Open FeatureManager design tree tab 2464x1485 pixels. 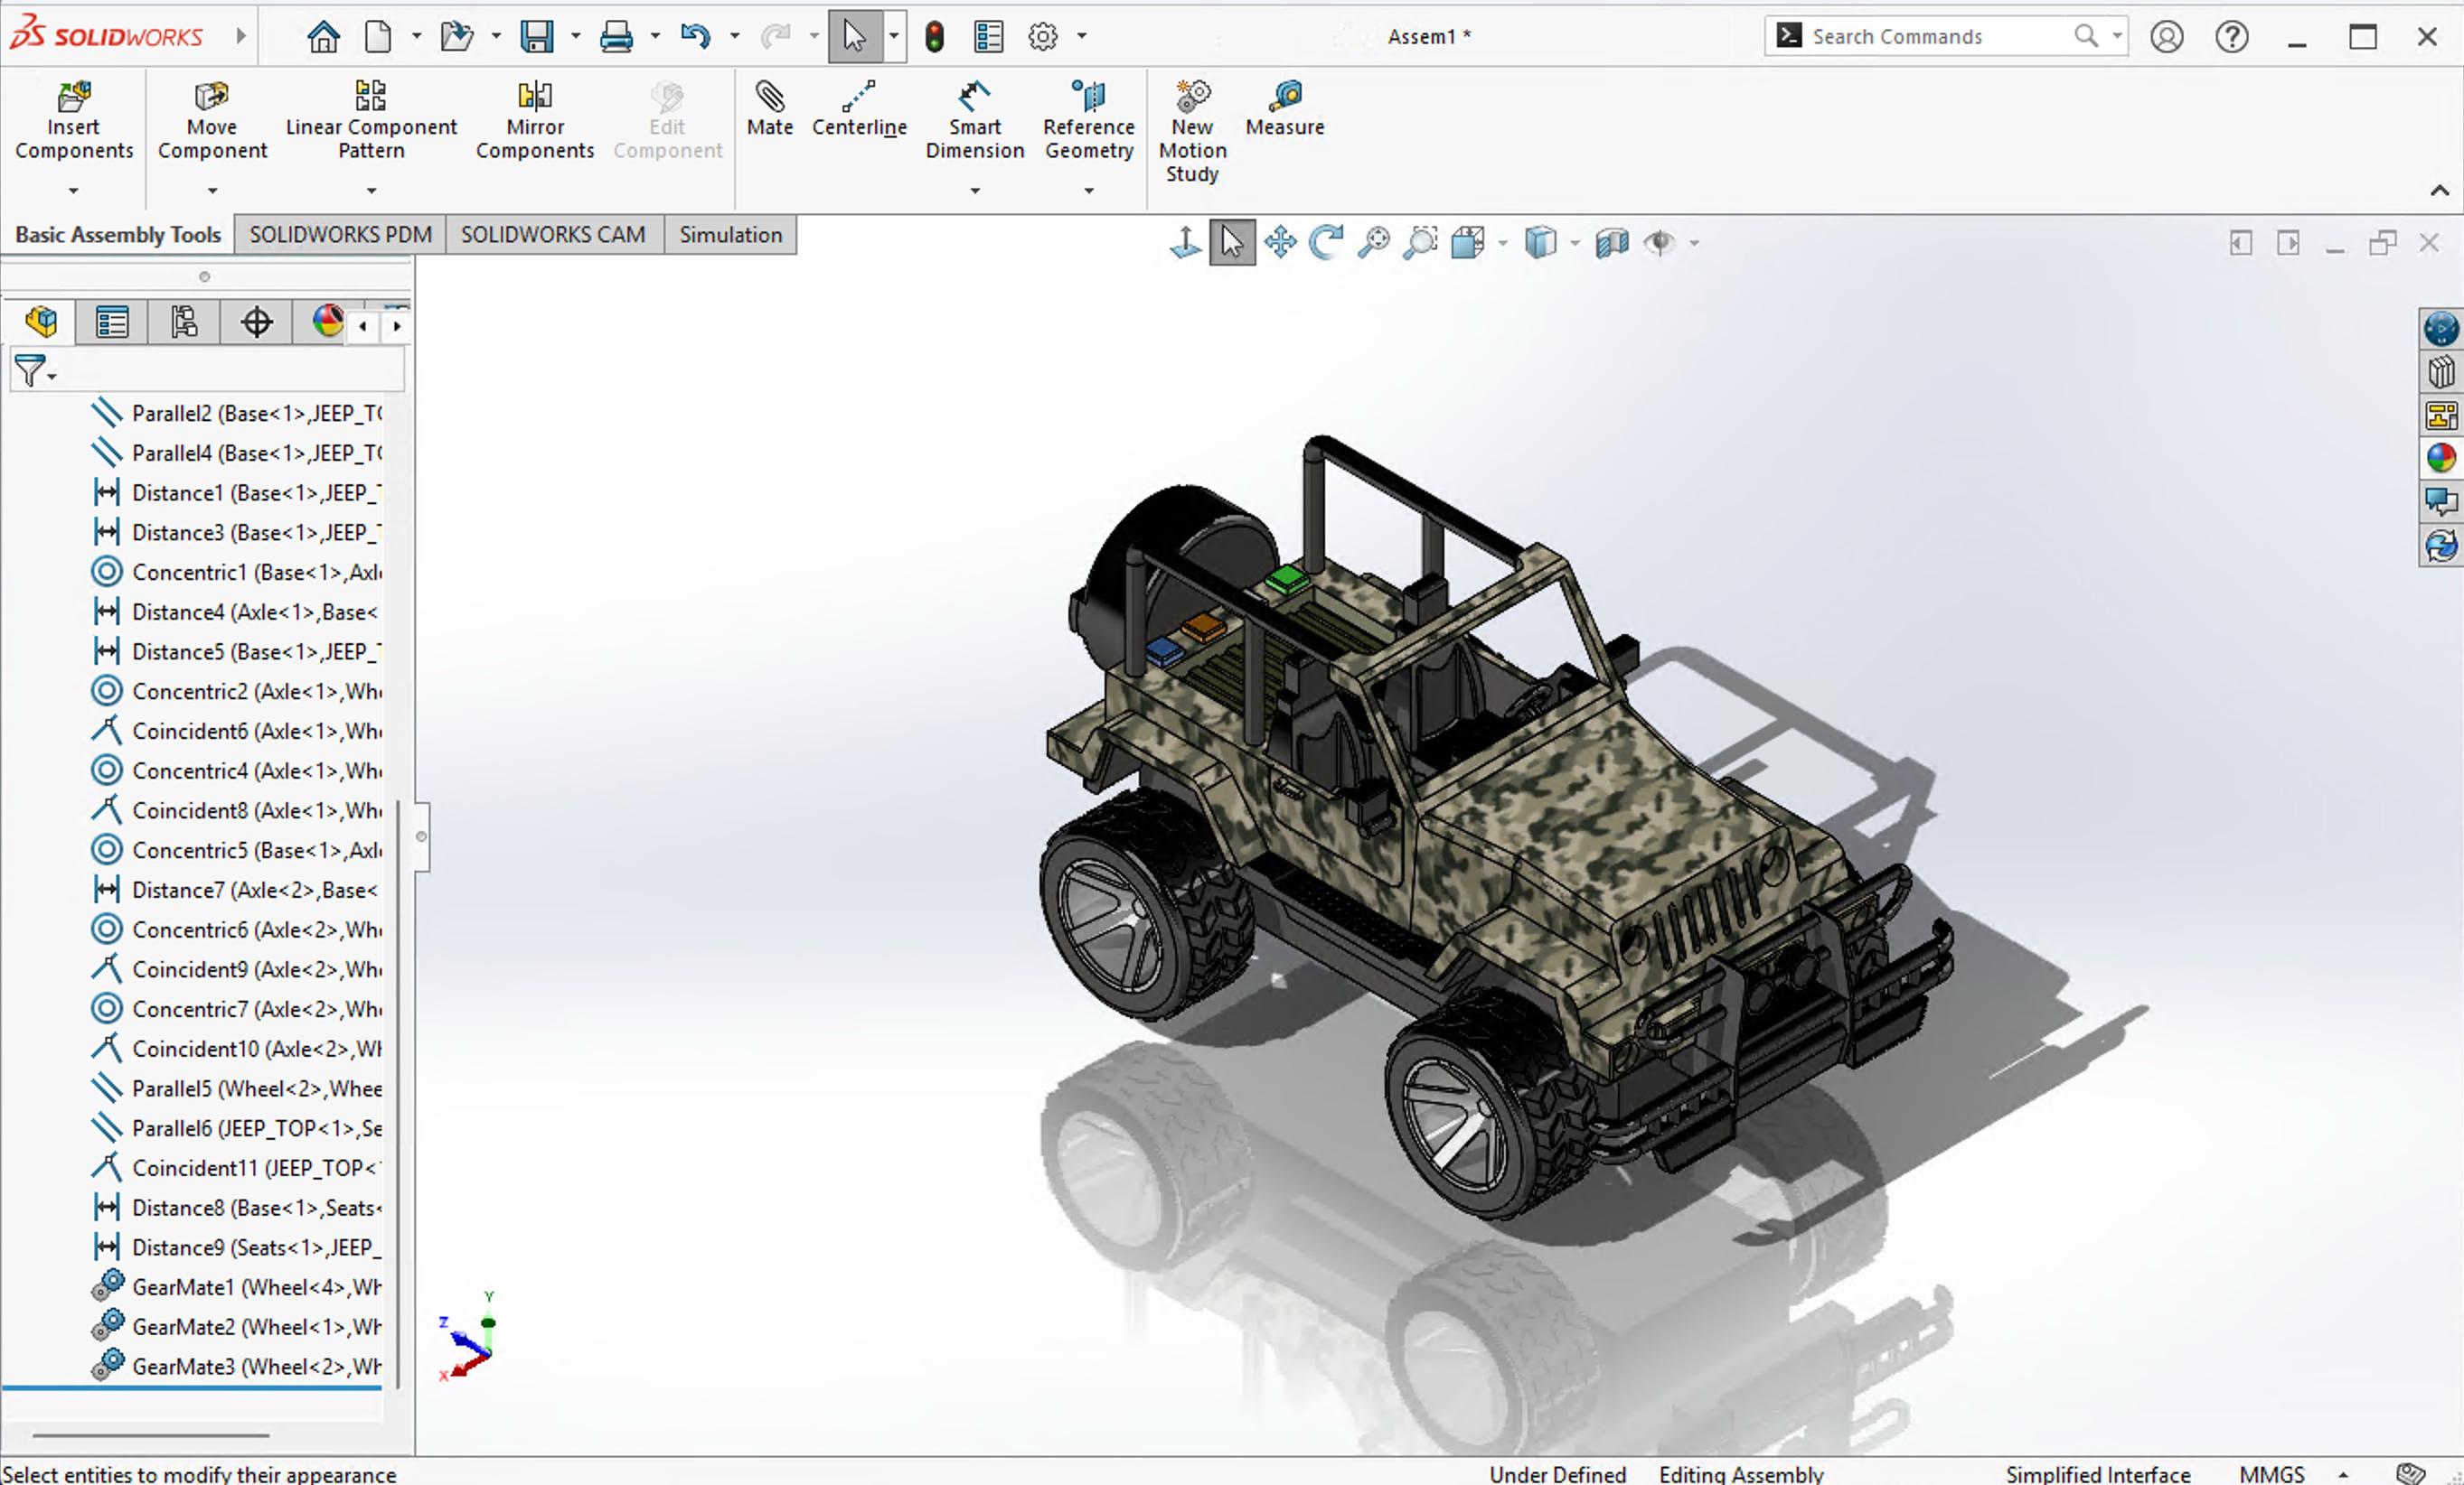(41, 322)
